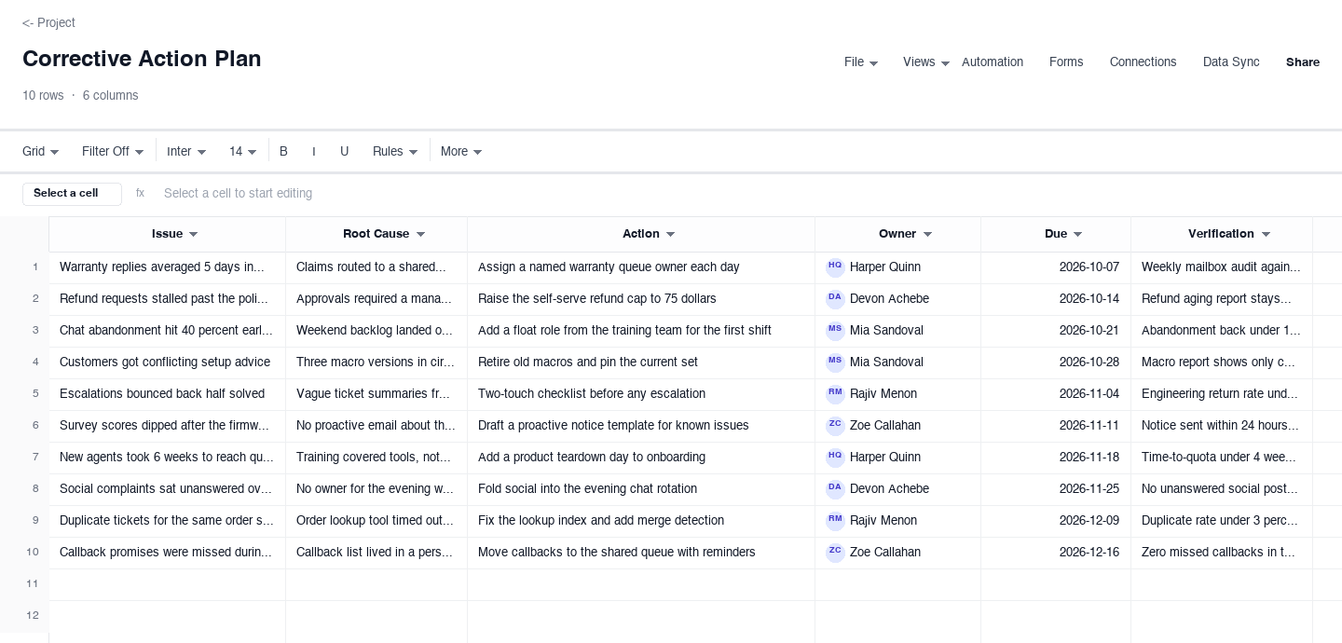
Task: Click Zoe Callahan's ZC avatar in row 6
Action: pos(835,426)
